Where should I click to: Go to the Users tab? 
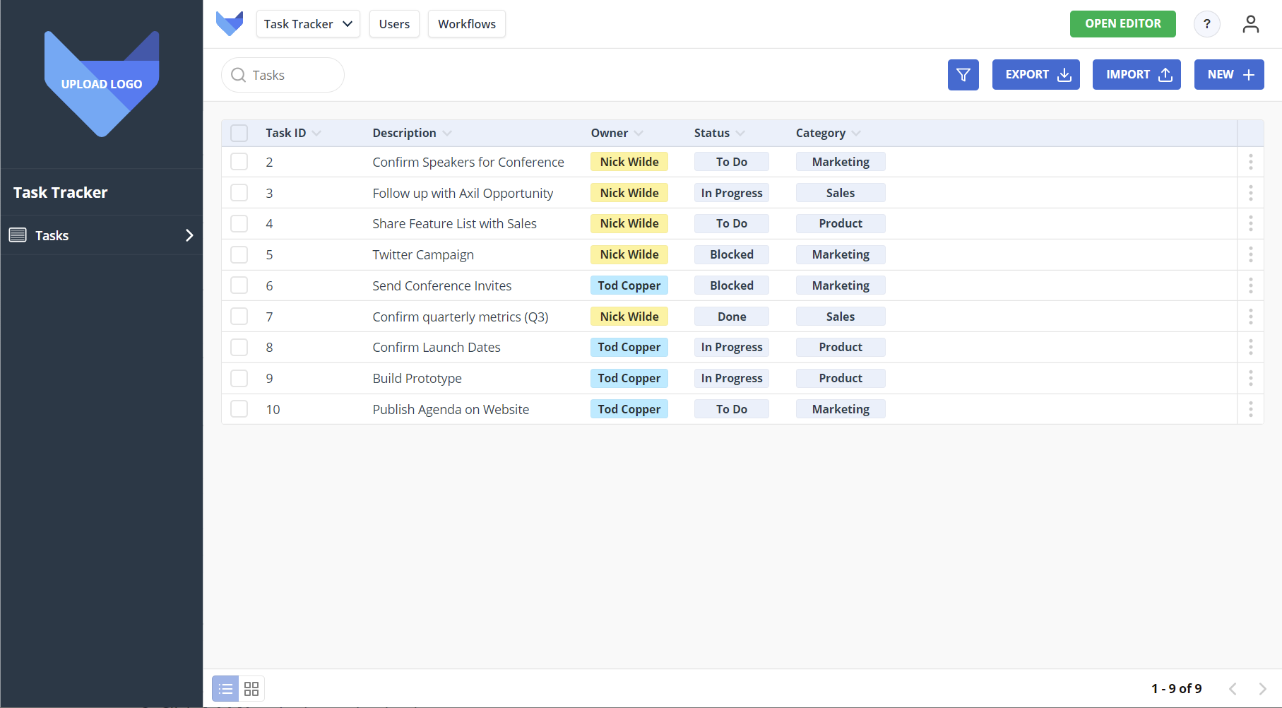394,24
